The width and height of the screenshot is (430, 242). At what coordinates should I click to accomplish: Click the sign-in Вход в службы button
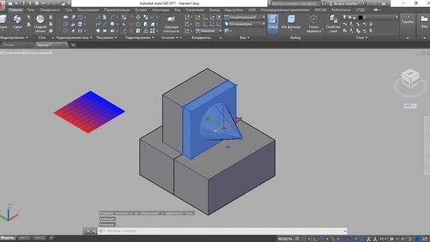tap(345, 3)
